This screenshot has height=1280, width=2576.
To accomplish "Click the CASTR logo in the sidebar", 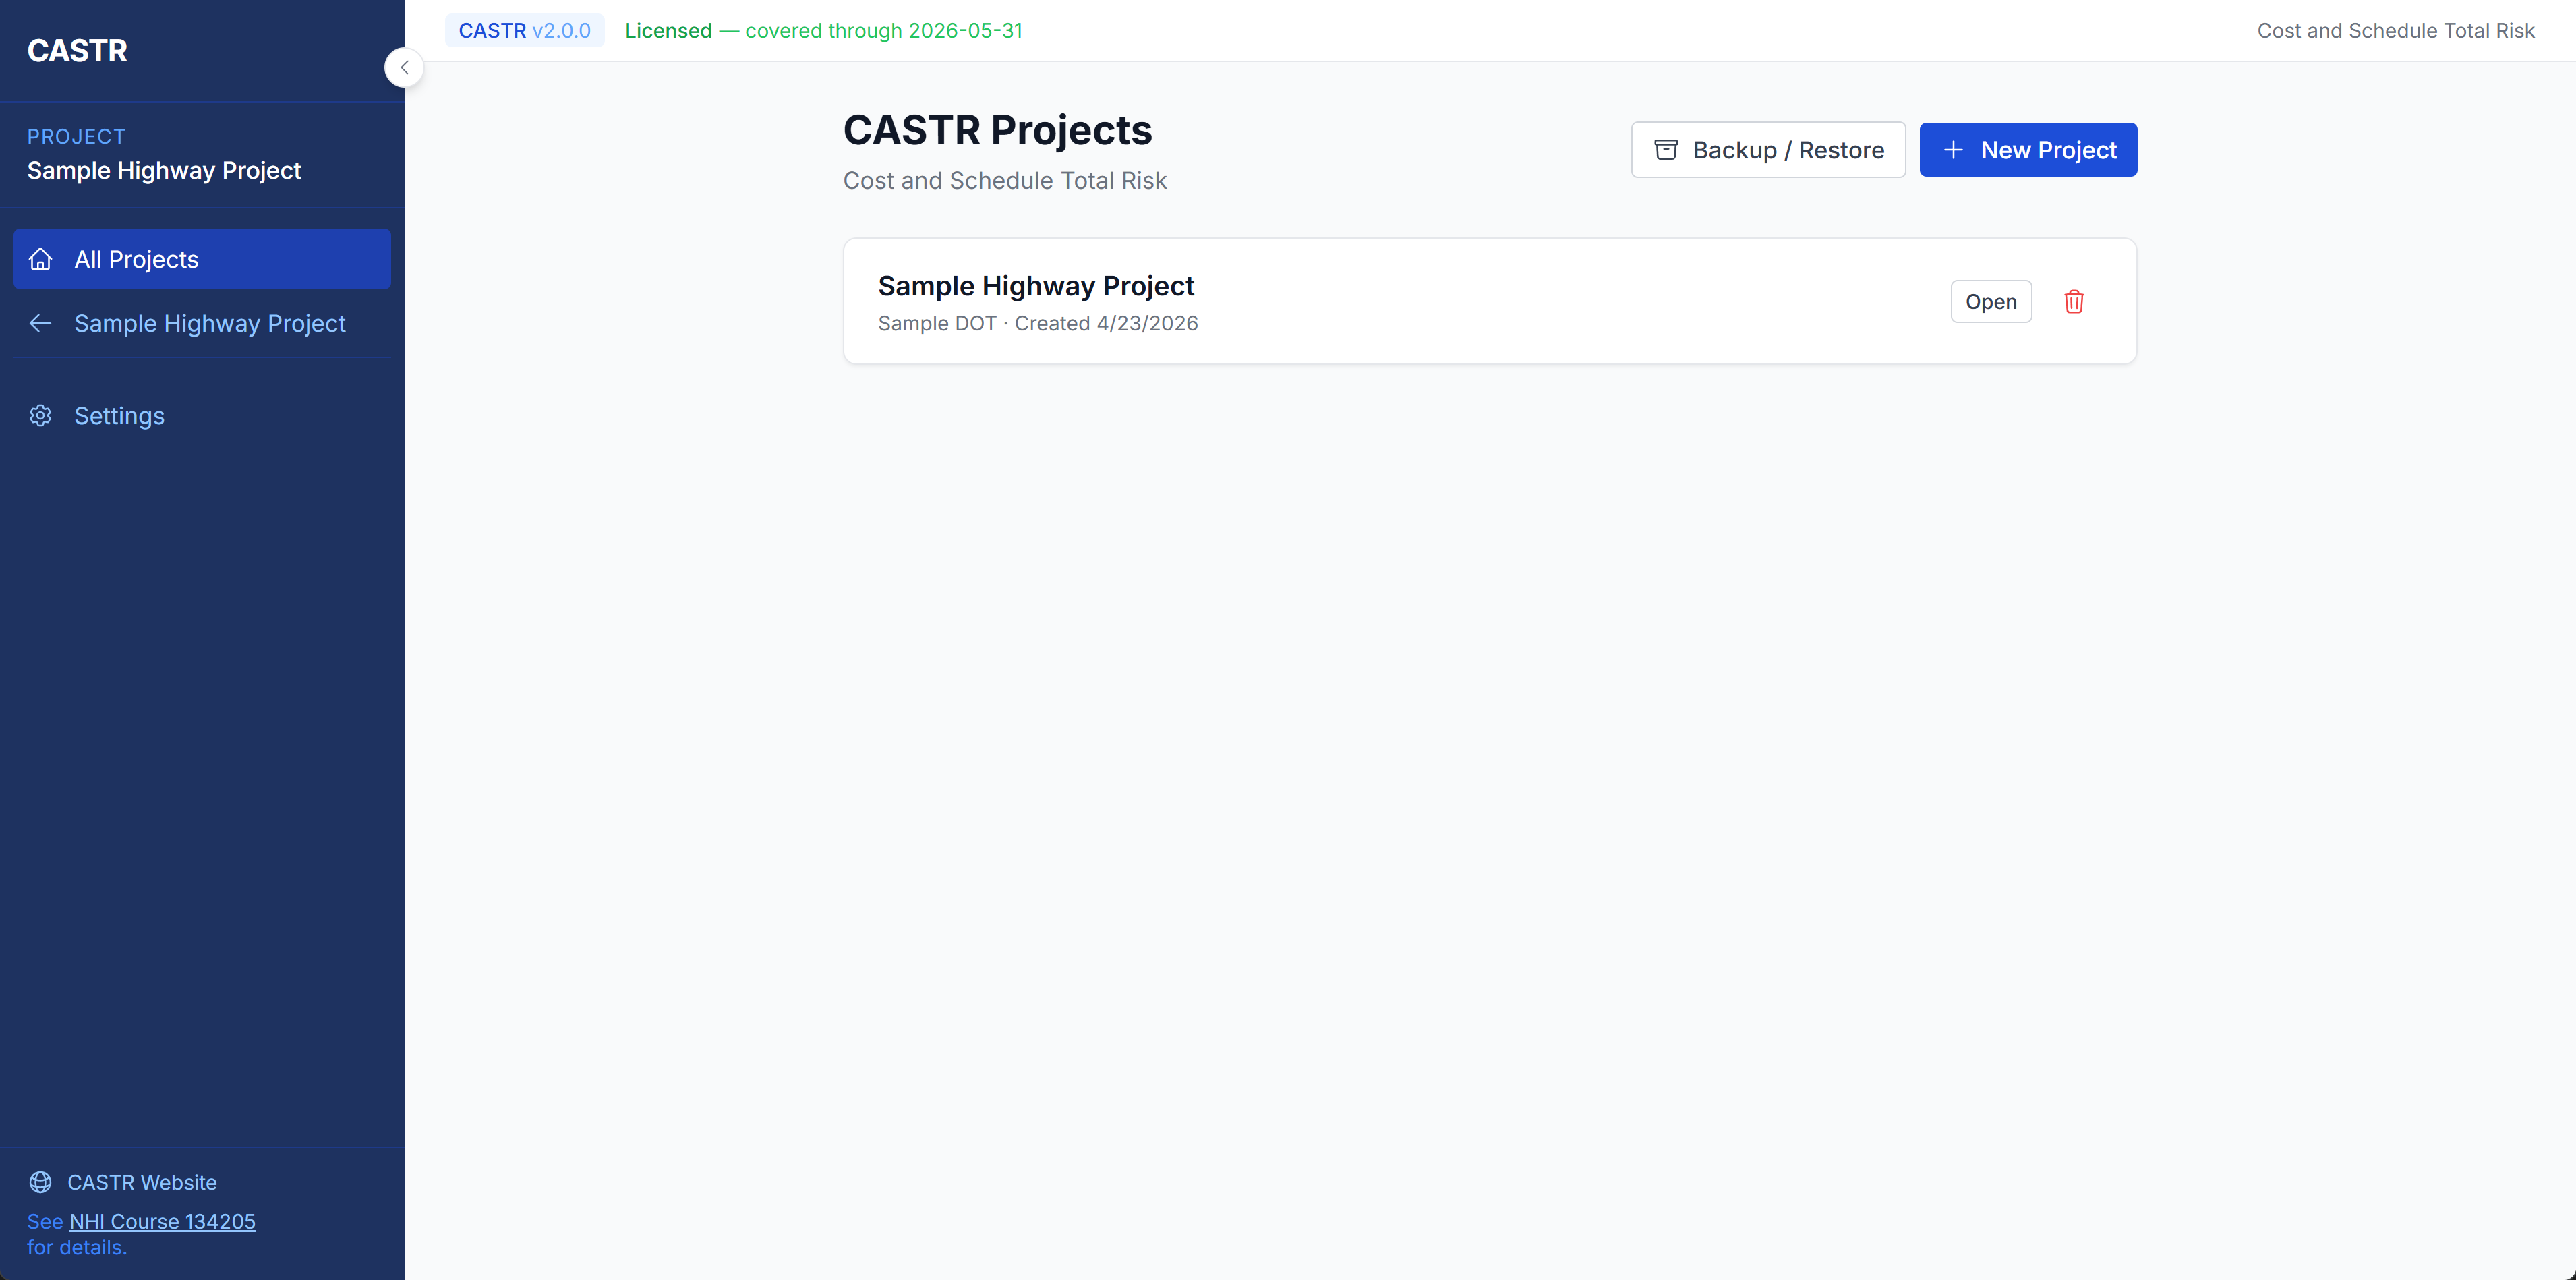I will (x=77, y=50).
